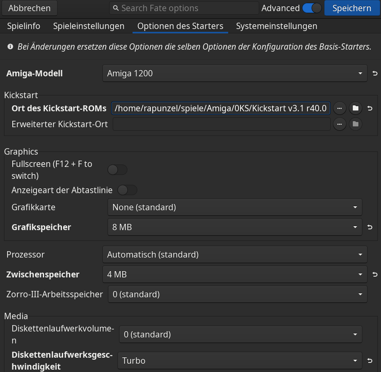Open the Diskettenlaufwerkvolumen dropdown
The width and height of the screenshot is (381, 372).
pos(241,335)
